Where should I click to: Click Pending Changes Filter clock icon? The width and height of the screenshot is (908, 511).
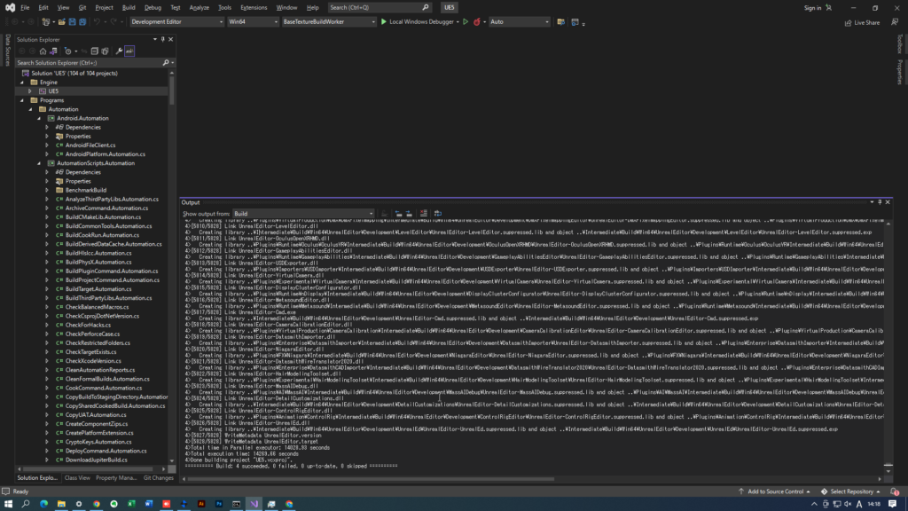click(67, 51)
